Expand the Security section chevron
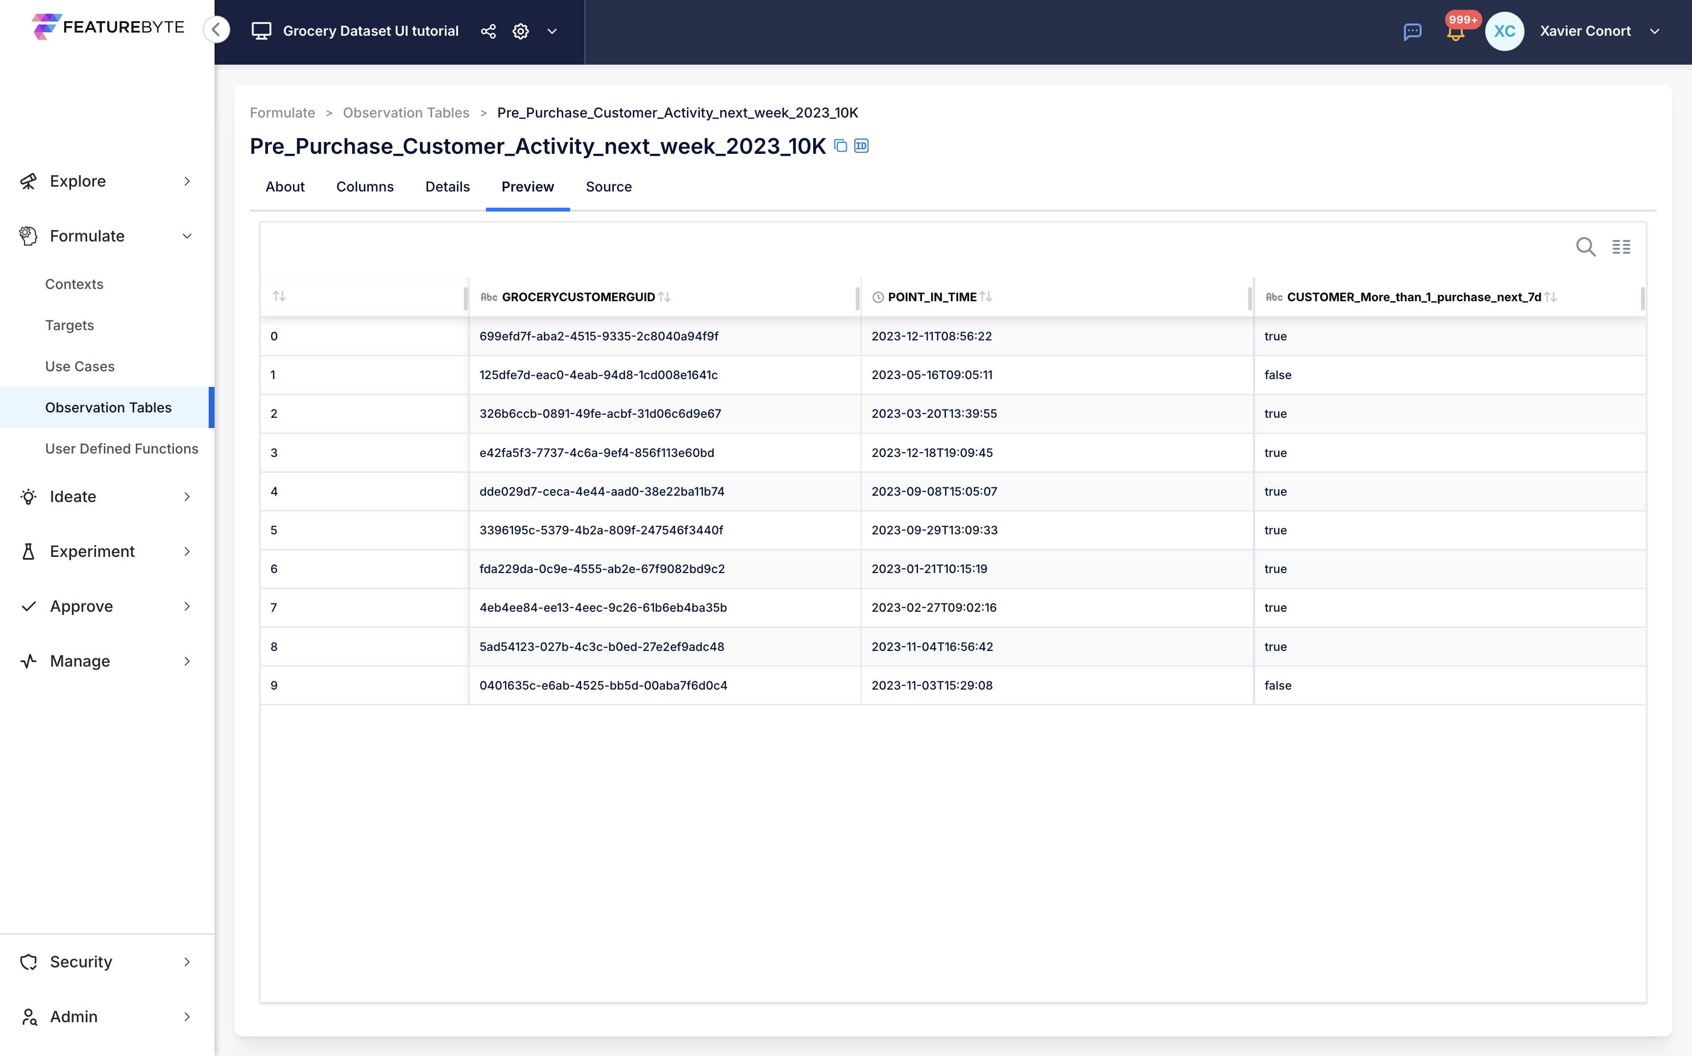 pos(187,962)
